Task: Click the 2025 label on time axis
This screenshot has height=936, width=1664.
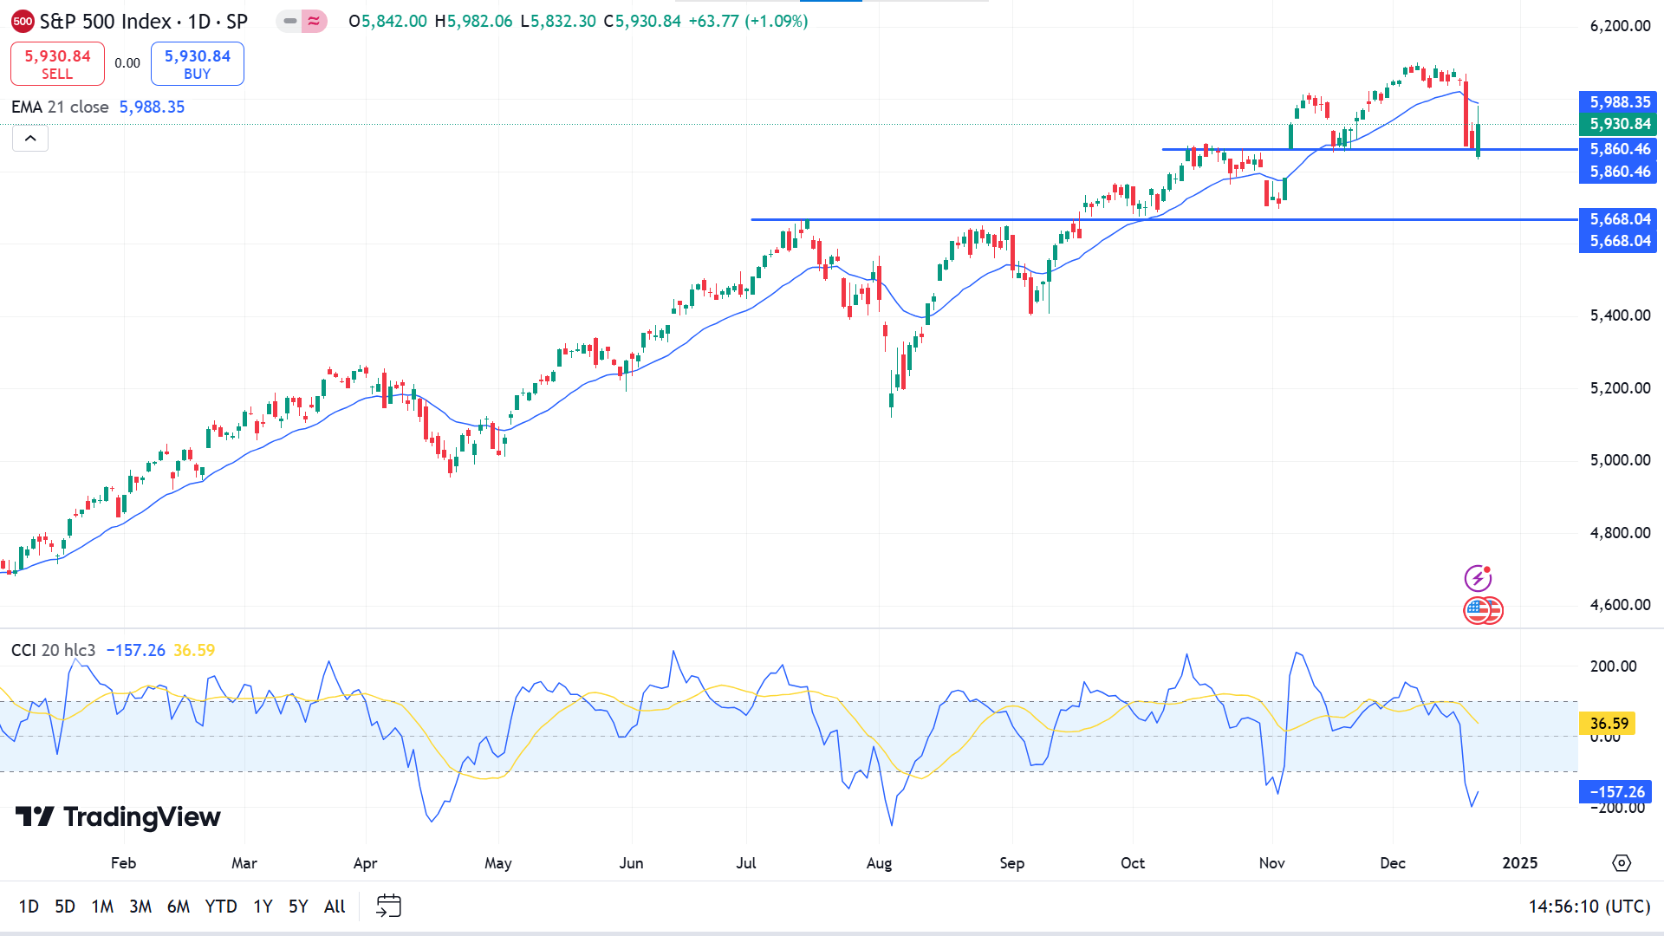Action: pos(1519,863)
